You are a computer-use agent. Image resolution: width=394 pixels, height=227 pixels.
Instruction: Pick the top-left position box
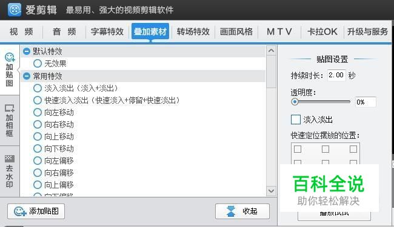pos(298,149)
